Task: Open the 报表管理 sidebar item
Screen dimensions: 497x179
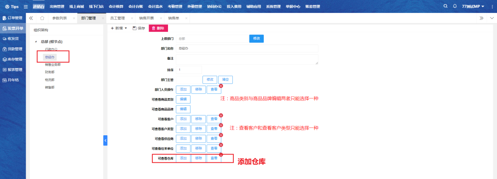Action: [x=13, y=69]
